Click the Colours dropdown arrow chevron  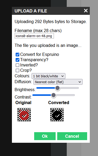[x=63, y=76]
